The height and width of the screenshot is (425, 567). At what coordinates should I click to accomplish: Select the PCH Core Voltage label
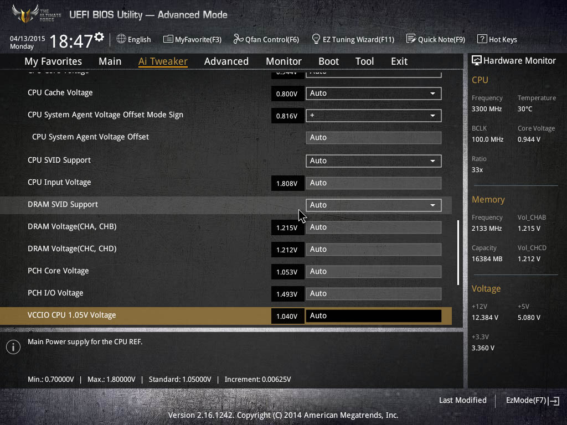pos(58,271)
